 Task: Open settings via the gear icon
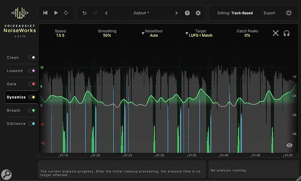pyautogui.click(x=198, y=13)
